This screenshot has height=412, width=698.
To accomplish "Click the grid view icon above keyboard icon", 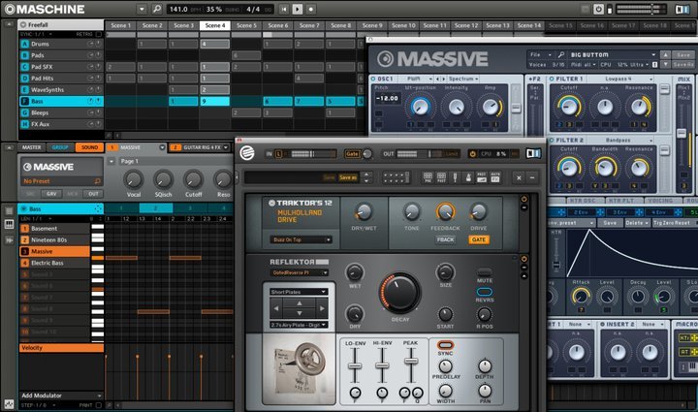I will 9,210.
